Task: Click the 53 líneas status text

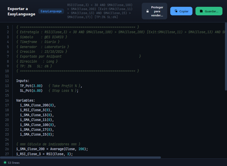Action: [x=14, y=163]
